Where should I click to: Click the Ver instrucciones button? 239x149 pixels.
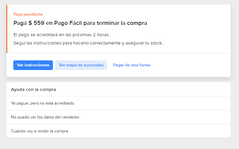[x=33, y=65]
